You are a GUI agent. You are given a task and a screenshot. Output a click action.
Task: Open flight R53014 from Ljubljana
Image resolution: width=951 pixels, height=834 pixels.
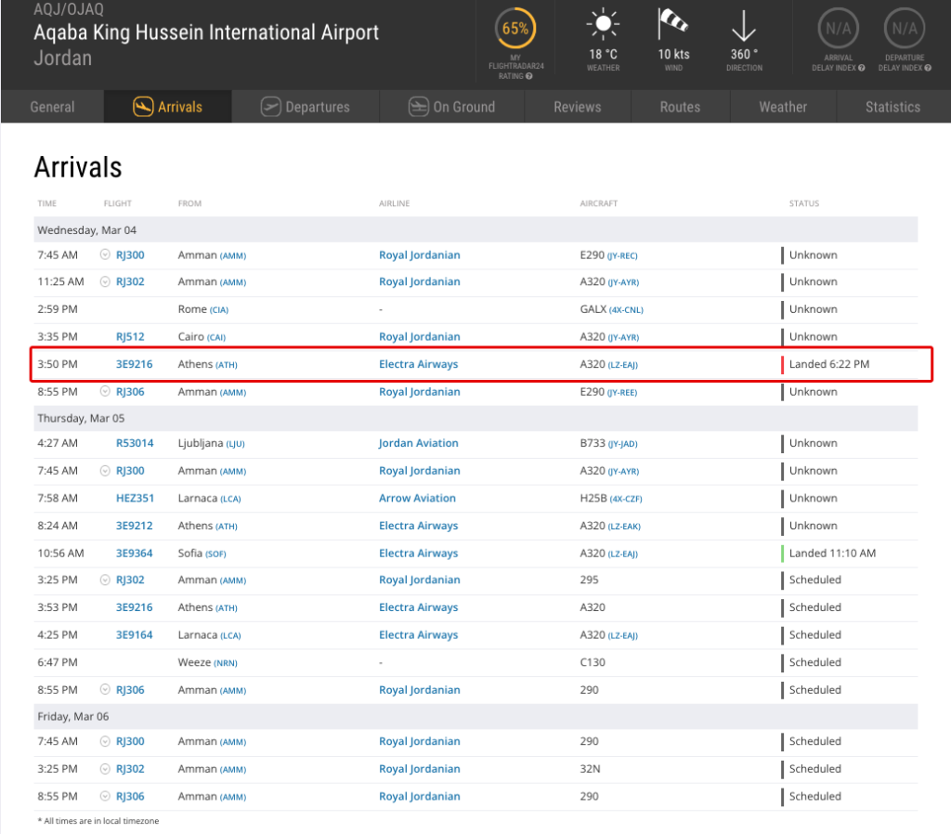[x=135, y=443]
